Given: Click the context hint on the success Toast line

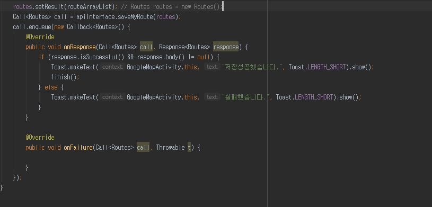Looking at the screenshot, I should (x=112, y=67).
